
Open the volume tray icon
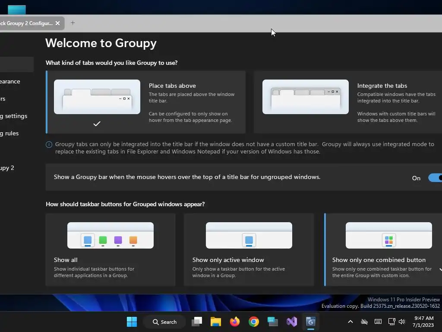point(402,322)
